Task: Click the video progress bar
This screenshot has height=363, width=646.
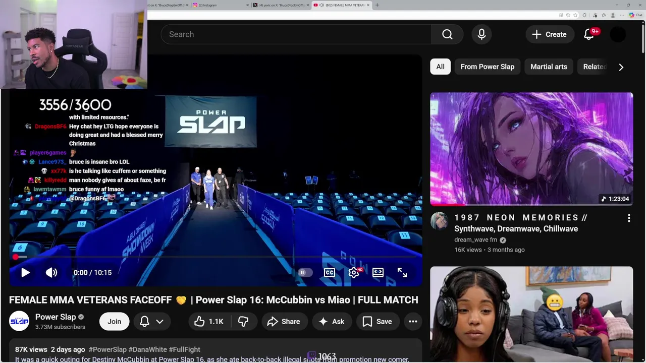Action: 216,257
